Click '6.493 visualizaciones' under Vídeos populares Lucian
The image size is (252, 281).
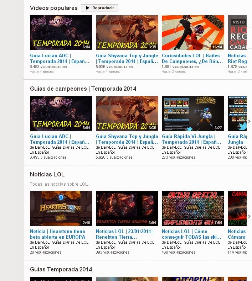[48, 67]
